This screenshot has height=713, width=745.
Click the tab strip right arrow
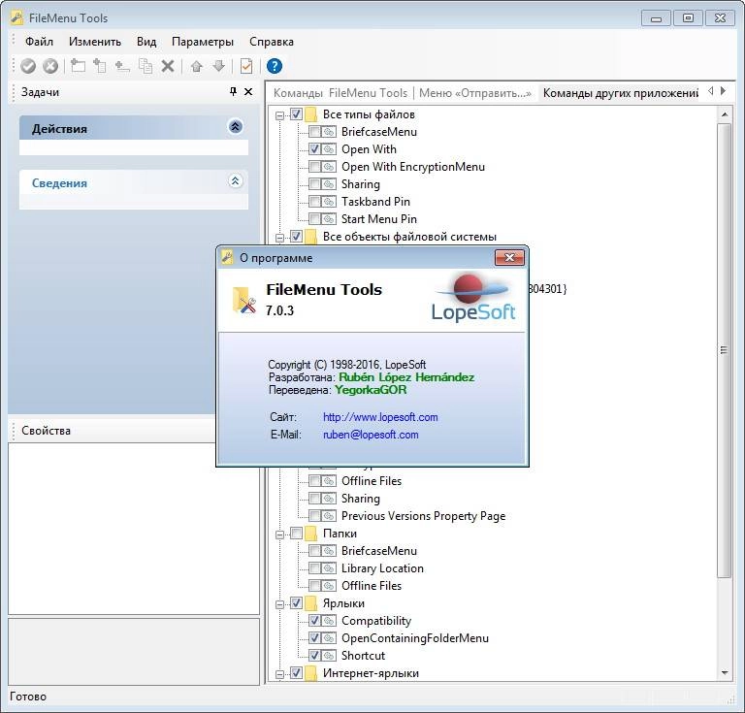point(723,91)
